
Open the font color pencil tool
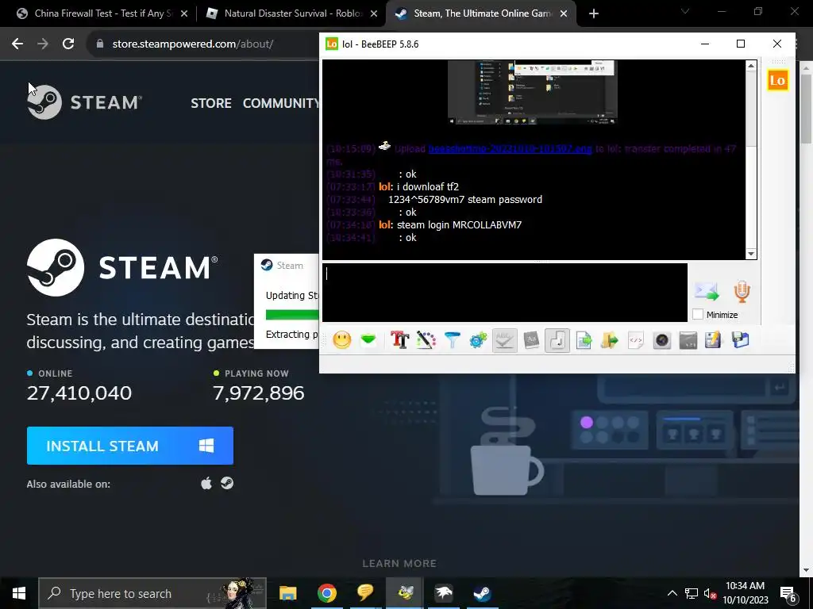(426, 340)
